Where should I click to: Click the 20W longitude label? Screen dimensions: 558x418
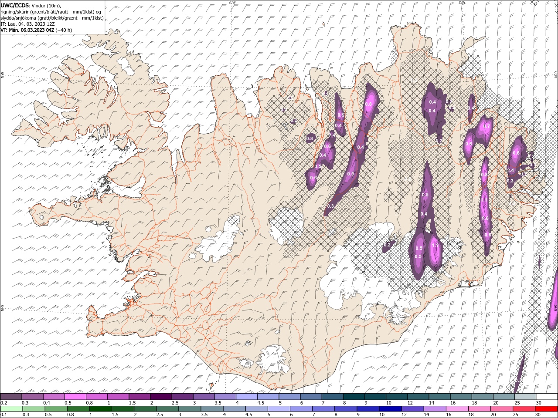tap(232, 2)
